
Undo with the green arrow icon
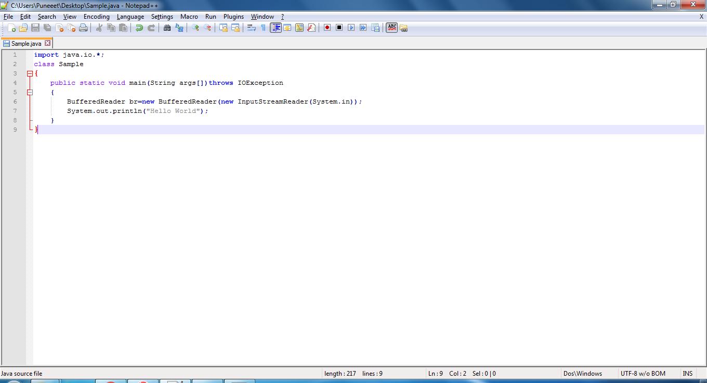(139, 28)
